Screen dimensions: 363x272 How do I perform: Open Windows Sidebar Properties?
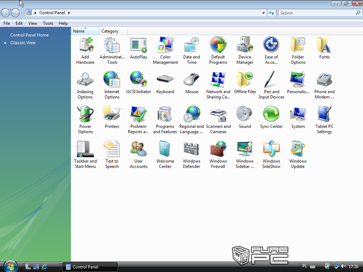tap(245, 155)
